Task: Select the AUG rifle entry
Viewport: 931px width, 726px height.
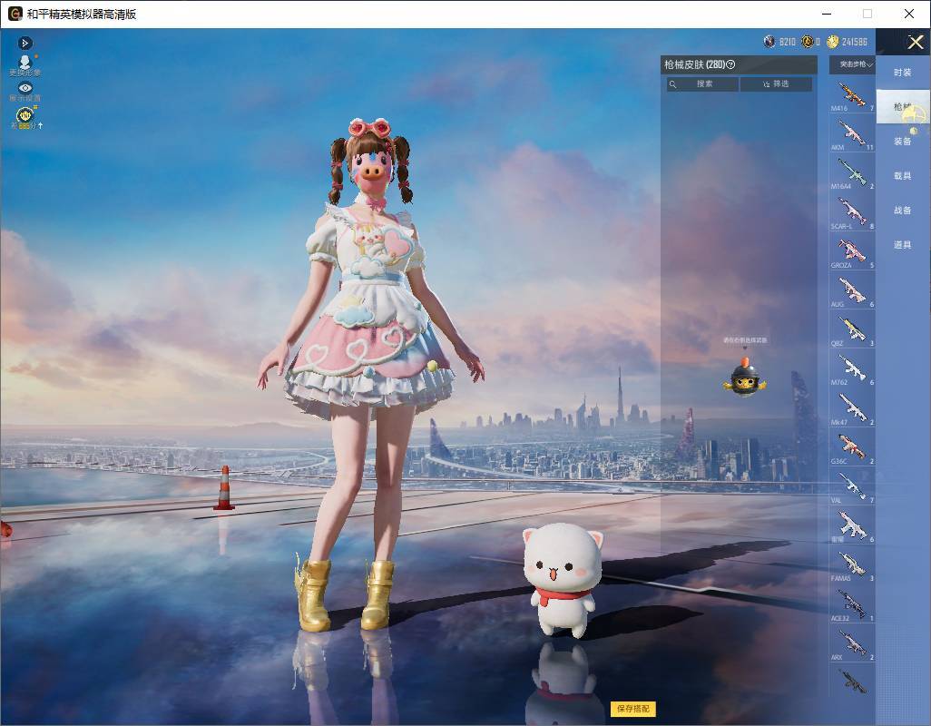Action: 852,291
